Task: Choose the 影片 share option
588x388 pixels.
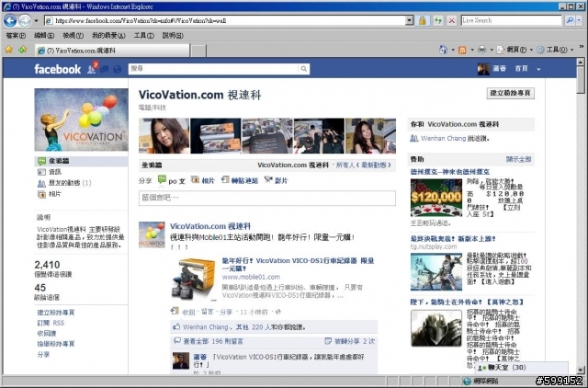Action: point(276,180)
